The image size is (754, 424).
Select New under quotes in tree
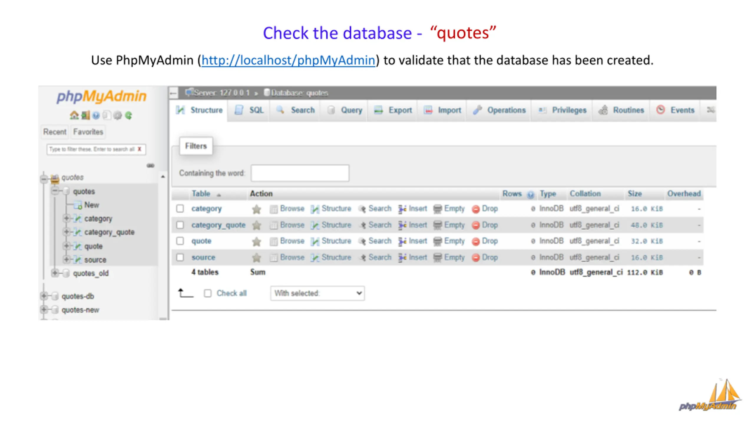coord(91,205)
